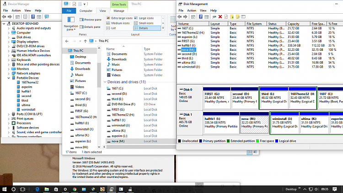Viewport: 343px width, 193px height.
Task: Click the Back arrow in Device Manager toolbar
Action: click(4, 16)
